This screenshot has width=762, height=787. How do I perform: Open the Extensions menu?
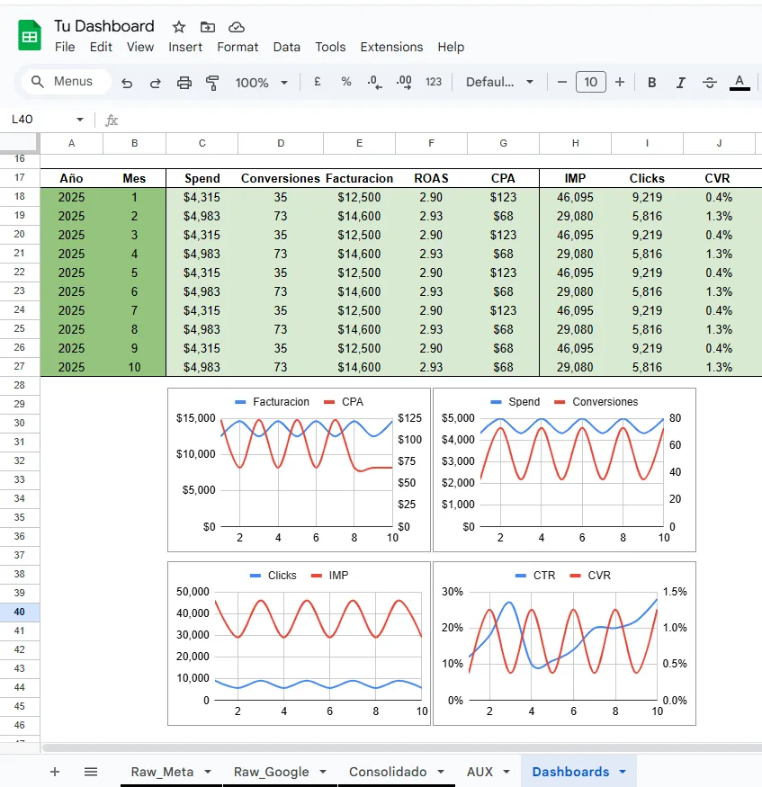pyautogui.click(x=391, y=47)
